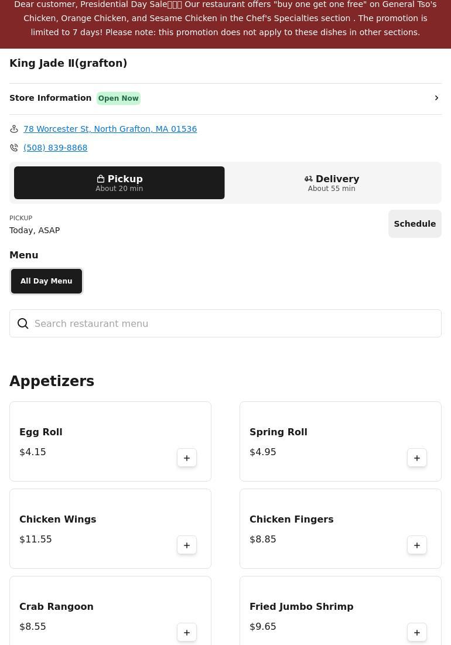Viewport: 451px width, 645px height.
Task: Add Spring Roll with plus icon
Action: [x=417, y=458]
